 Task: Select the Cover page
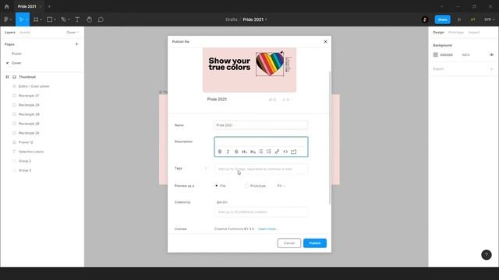pyautogui.click(x=16, y=63)
